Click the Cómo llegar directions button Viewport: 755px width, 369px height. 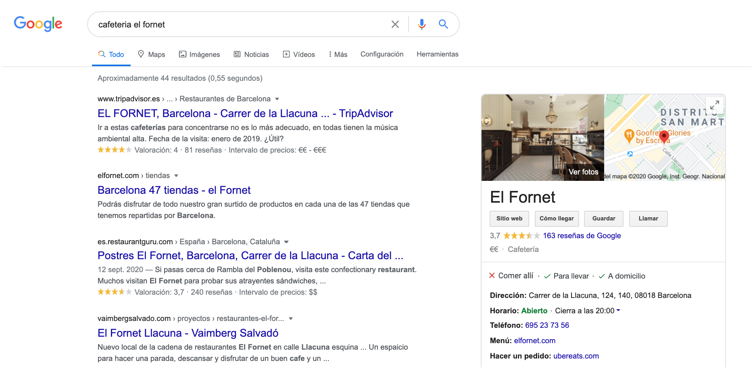coord(557,218)
